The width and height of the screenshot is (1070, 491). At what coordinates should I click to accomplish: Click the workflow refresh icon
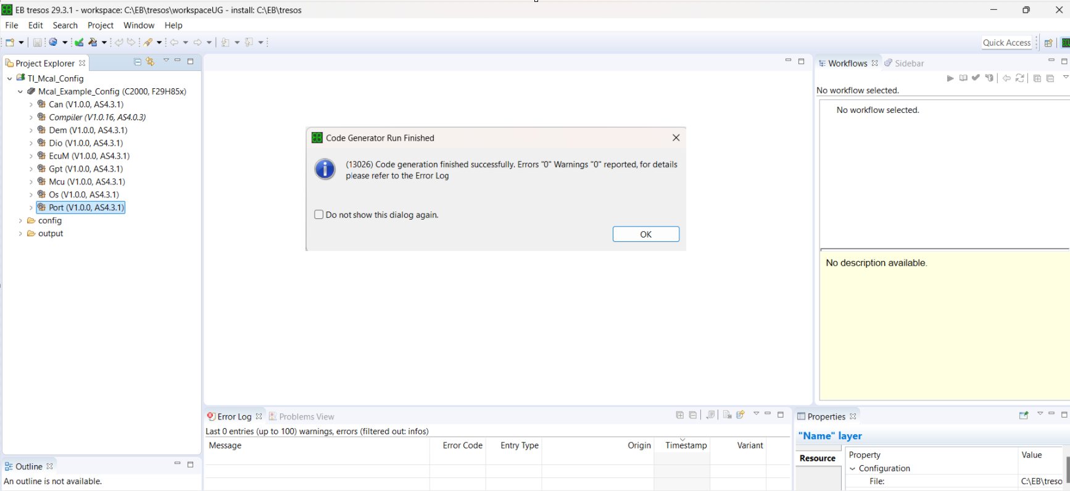[x=1020, y=78]
